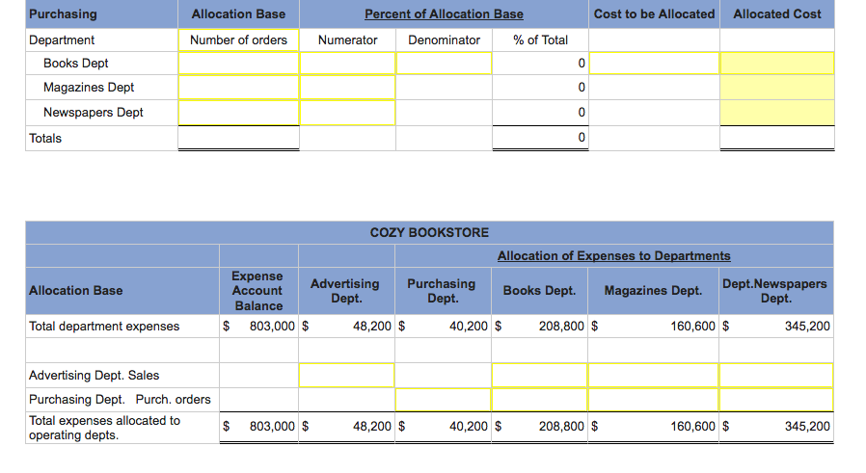Click the Books Dept row label

tap(75, 64)
